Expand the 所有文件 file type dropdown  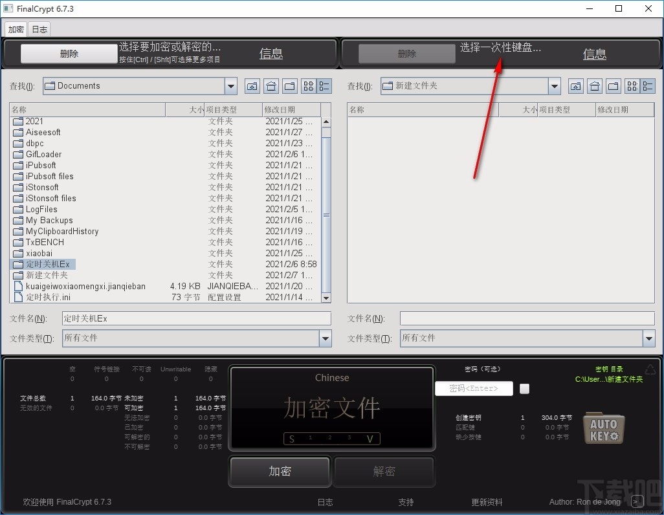(x=326, y=338)
